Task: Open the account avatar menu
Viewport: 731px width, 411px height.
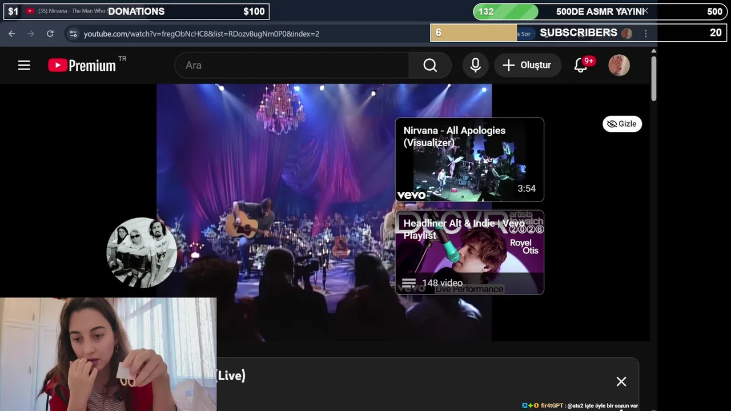Action: coord(619,65)
